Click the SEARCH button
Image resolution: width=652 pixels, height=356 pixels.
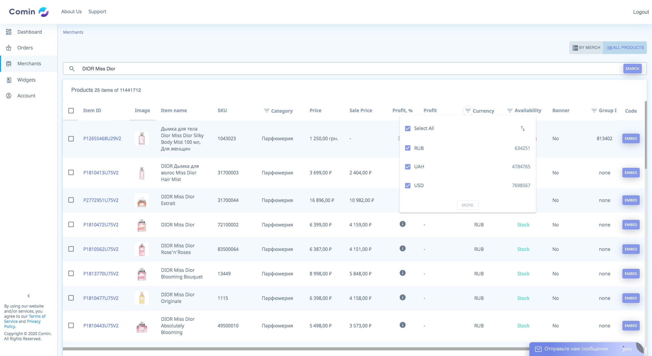coord(632,69)
